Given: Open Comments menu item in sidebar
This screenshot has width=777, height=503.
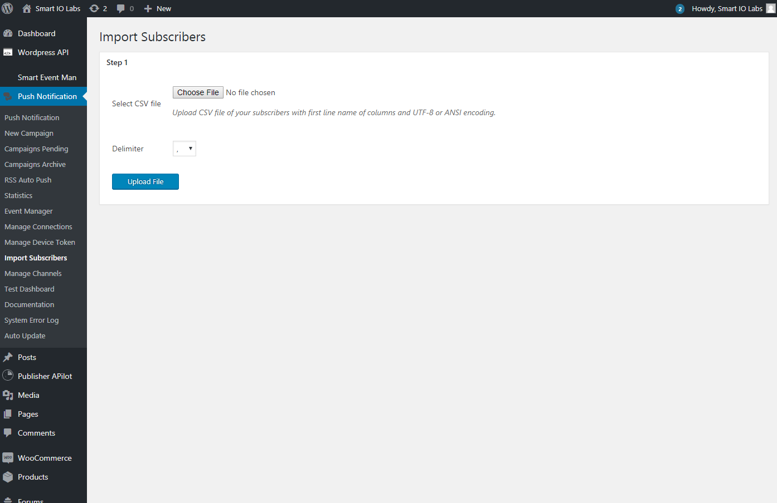Looking at the screenshot, I should point(43,433).
